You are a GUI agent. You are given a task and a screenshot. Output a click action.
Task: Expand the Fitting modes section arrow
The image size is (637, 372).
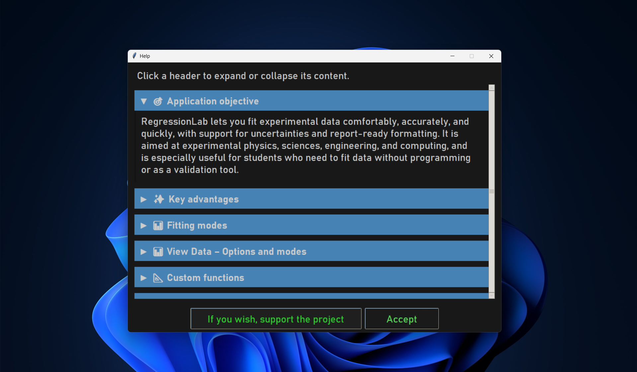(144, 226)
